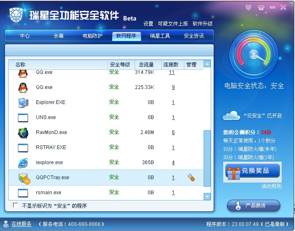
Task: Enable hiding programs marked safe checkbox
Action: coord(15,205)
